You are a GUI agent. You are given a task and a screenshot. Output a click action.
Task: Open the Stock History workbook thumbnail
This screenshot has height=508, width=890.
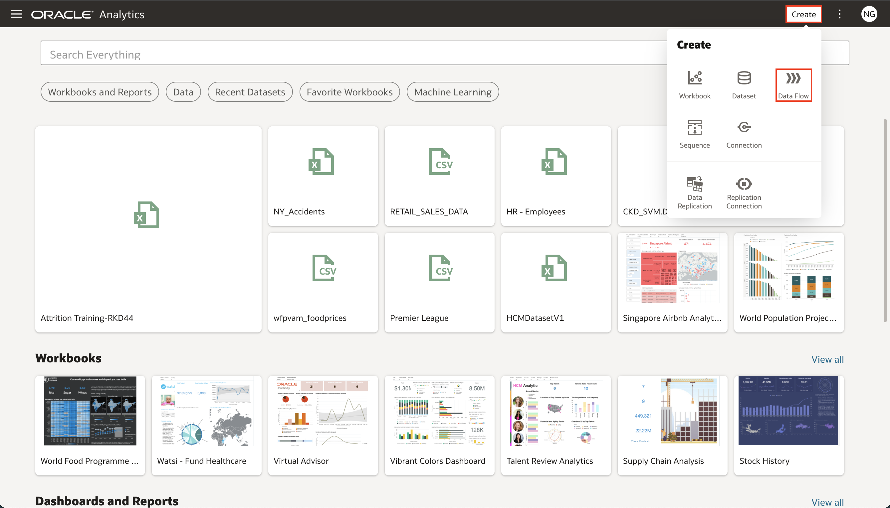point(788,411)
